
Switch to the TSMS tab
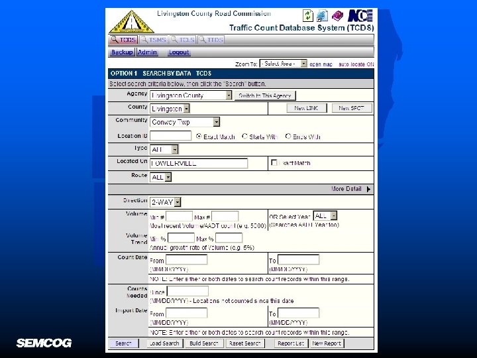tap(154, 40)
